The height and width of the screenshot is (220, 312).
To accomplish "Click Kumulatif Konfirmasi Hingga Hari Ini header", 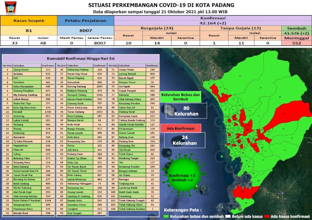I will point(81,59).
